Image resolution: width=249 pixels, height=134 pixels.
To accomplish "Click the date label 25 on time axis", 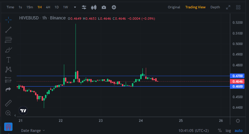I will click(x=181, y=121).
